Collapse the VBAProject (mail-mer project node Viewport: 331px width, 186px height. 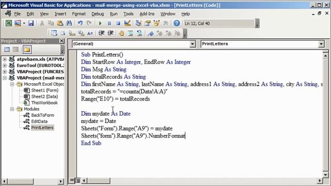(5, 78)
